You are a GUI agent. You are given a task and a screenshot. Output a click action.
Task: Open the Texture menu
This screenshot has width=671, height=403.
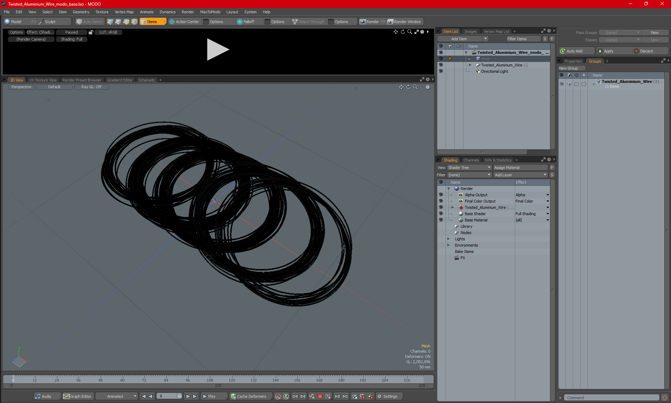click(102, 12)
